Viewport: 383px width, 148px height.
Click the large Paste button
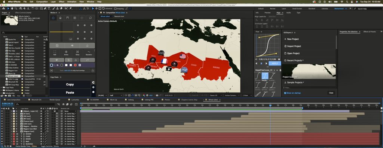point(70,92)
